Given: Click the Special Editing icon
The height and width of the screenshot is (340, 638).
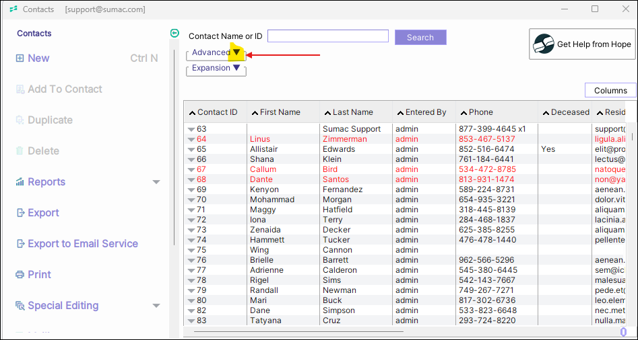Looking at the screenshot, I should click(20, 306).
